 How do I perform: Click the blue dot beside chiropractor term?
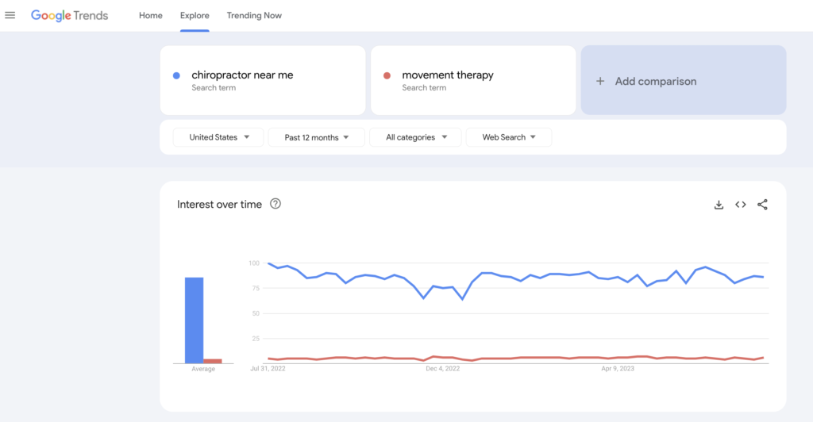click(x=176, y=75)
